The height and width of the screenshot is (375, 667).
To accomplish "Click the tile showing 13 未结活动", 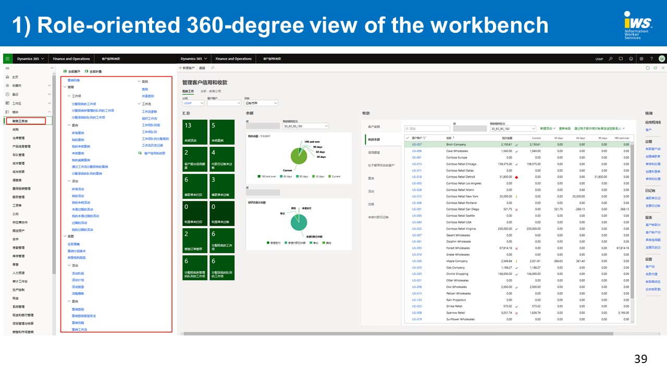I will 195,133.
